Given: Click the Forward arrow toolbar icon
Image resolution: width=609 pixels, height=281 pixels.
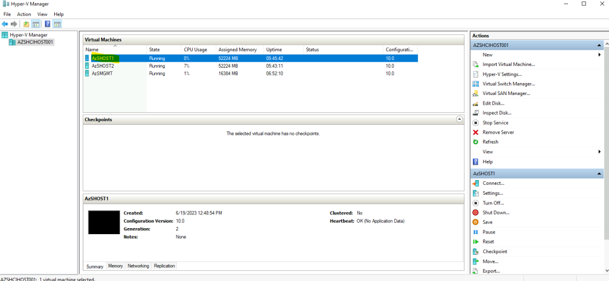Looking at the screenshot, I should pos(14,24).
